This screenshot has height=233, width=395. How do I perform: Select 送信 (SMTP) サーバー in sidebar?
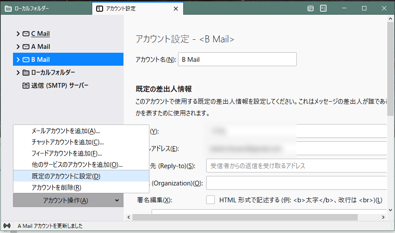tap(68, 86)
